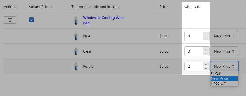This screenshot has height=96, width=246.
Task: Click the Blue variant thumbnail image
Action: click(76, 36)
